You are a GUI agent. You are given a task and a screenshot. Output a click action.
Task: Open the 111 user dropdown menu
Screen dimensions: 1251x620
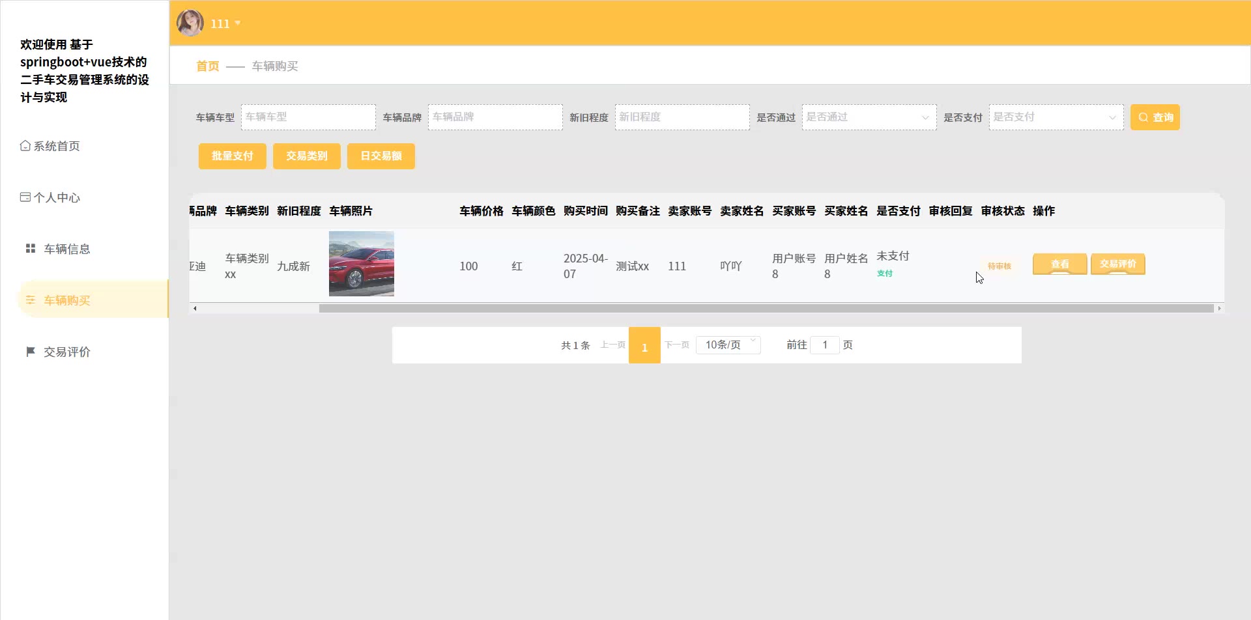[225, 23]
